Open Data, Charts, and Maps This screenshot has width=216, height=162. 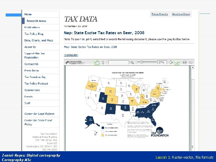tap(39, 40)
